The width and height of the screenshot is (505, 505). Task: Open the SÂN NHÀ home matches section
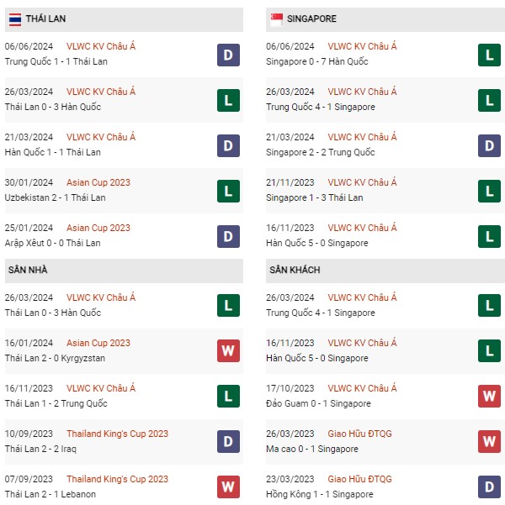click(30, 270)
